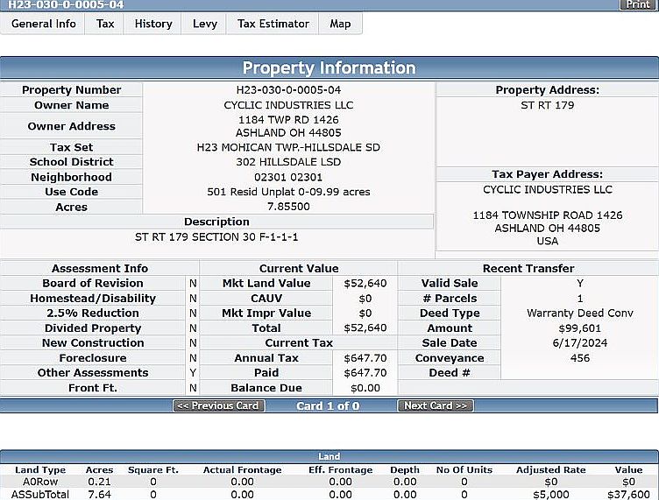Select owner name CYCLIC INDUSTRIES LLC
Screen dimensions: 659x500
point(288,105)
